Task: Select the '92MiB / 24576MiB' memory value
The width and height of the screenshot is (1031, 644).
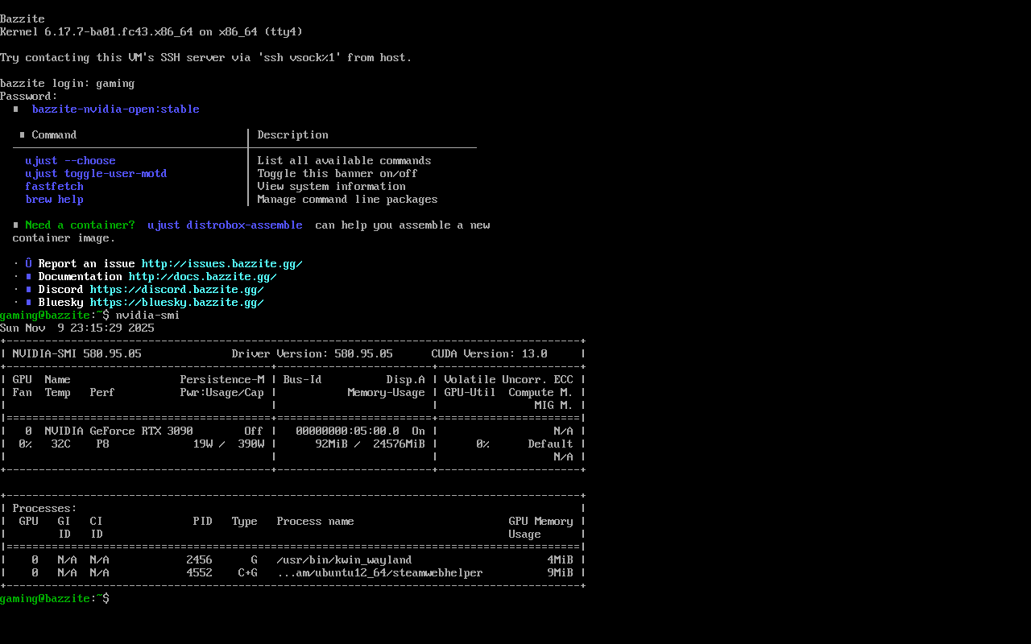Action: (x=371, y=444)
